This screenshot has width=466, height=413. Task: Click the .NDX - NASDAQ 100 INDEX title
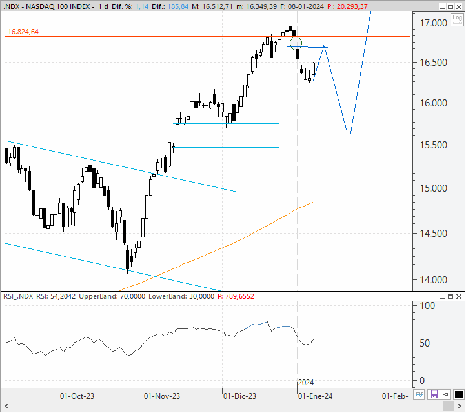(46, 6)
